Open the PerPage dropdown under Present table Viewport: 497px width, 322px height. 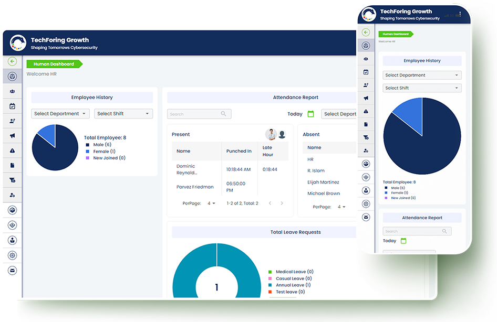pyautogui.click(x=212, y=203)
